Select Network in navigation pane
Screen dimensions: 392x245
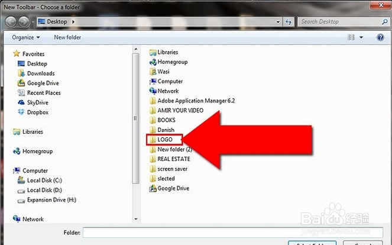pyautogui.click(x=33, y=219)
